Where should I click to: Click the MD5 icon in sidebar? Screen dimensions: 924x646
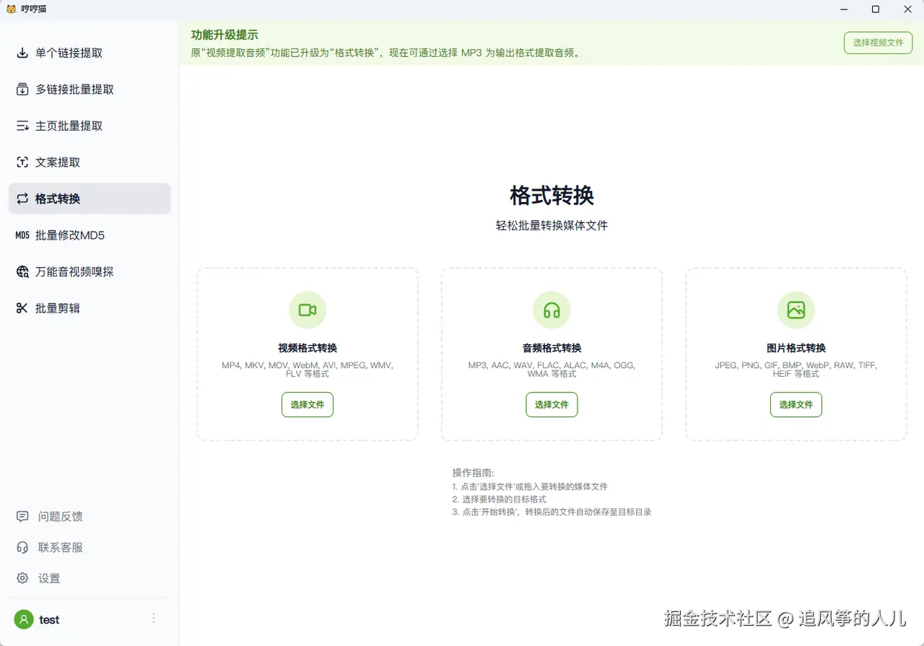pyautogui.click(x=22, y=235)
